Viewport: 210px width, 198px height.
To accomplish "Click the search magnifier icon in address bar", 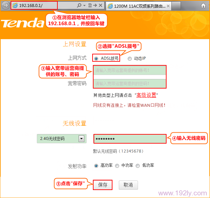I will [79, 5].
